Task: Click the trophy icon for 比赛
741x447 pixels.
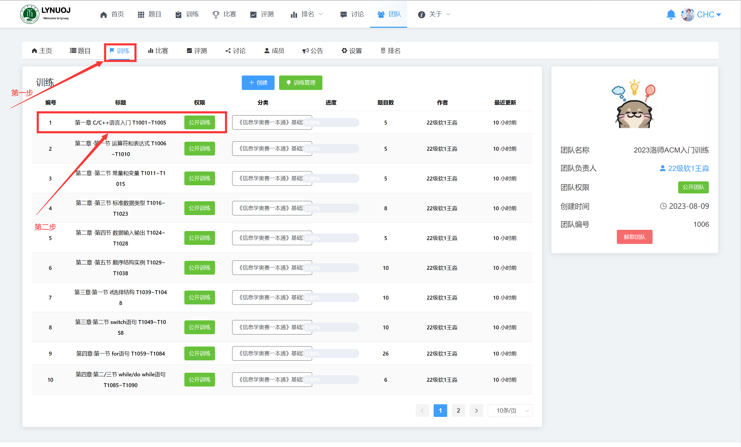Action: pos(216,14)
